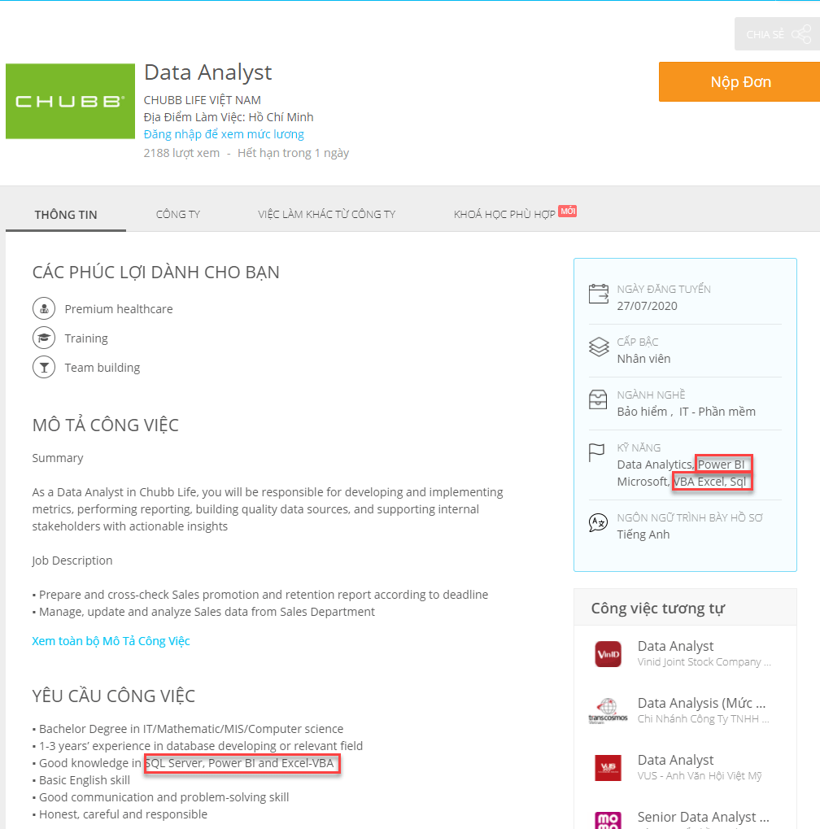Open the Thông Tin tab

pyautogui.click(x=66, y=215)
